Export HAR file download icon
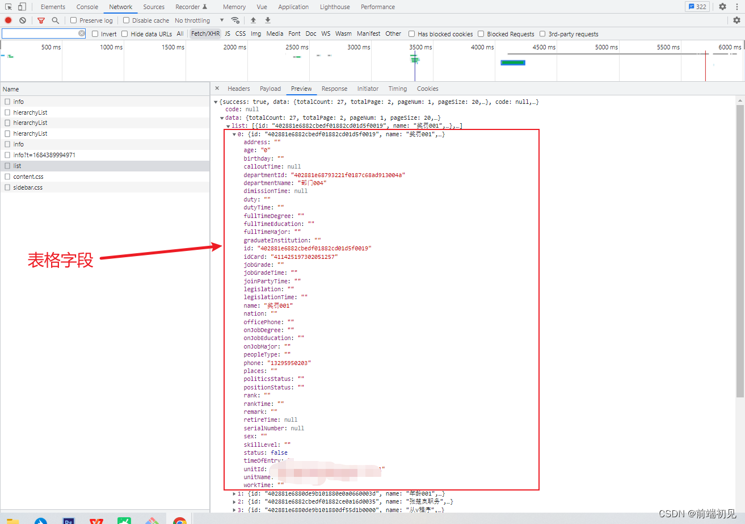Viewport: 745px width, 524px height. point(268,20)
